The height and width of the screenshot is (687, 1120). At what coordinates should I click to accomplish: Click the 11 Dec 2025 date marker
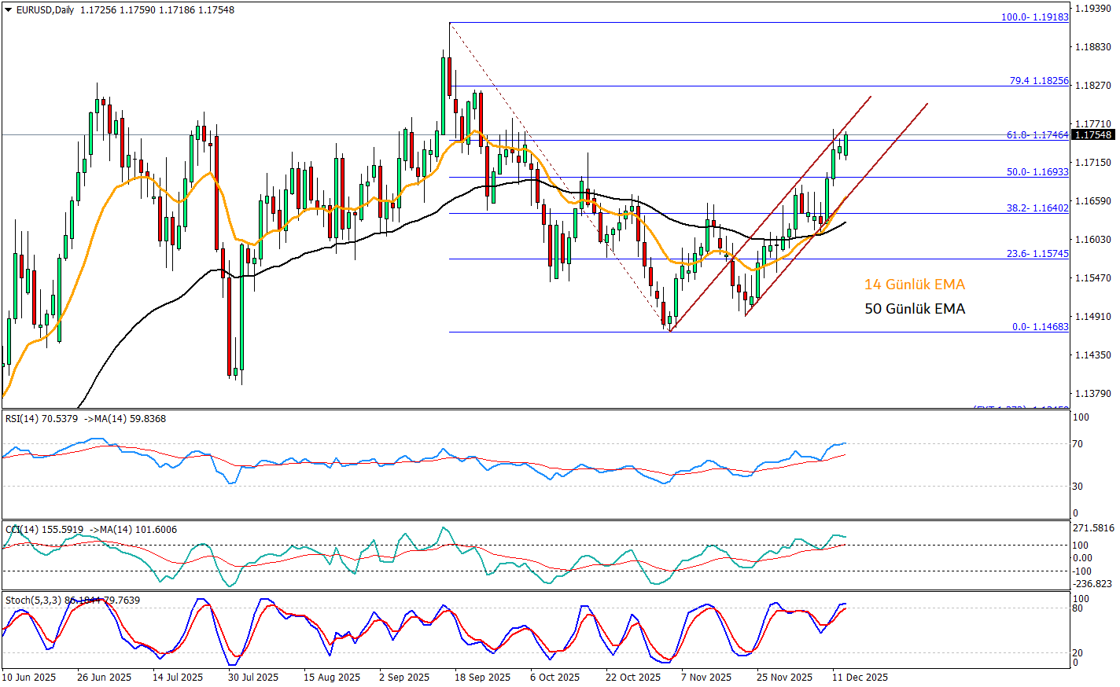click(860, 677)
